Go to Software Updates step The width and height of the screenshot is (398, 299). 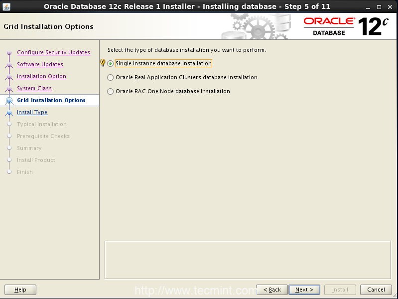[40, 64]
